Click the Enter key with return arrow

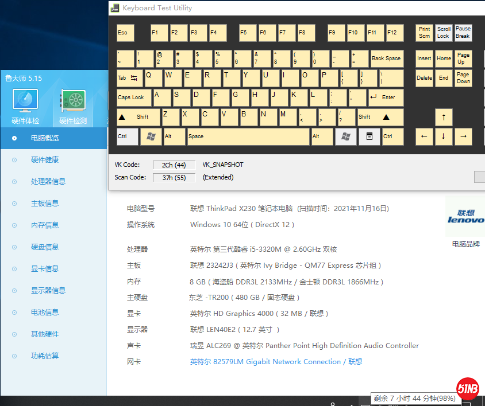pos(386,97)
